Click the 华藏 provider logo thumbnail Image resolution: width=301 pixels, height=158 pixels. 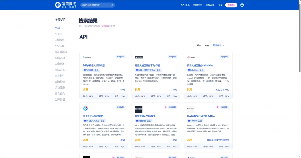(x=139, y=57)
